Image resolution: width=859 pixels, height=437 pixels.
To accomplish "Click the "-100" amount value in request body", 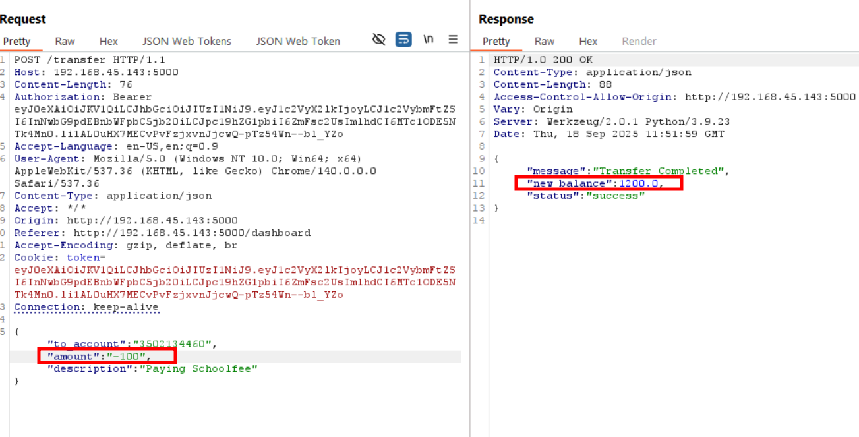I will [x=127, y=357].
